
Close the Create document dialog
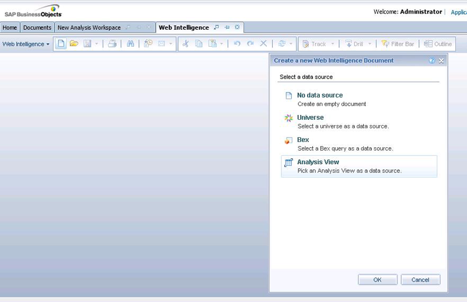[x=441, y=61]
